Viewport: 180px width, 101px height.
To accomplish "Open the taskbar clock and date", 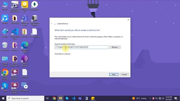I will [x=169, y=98].
